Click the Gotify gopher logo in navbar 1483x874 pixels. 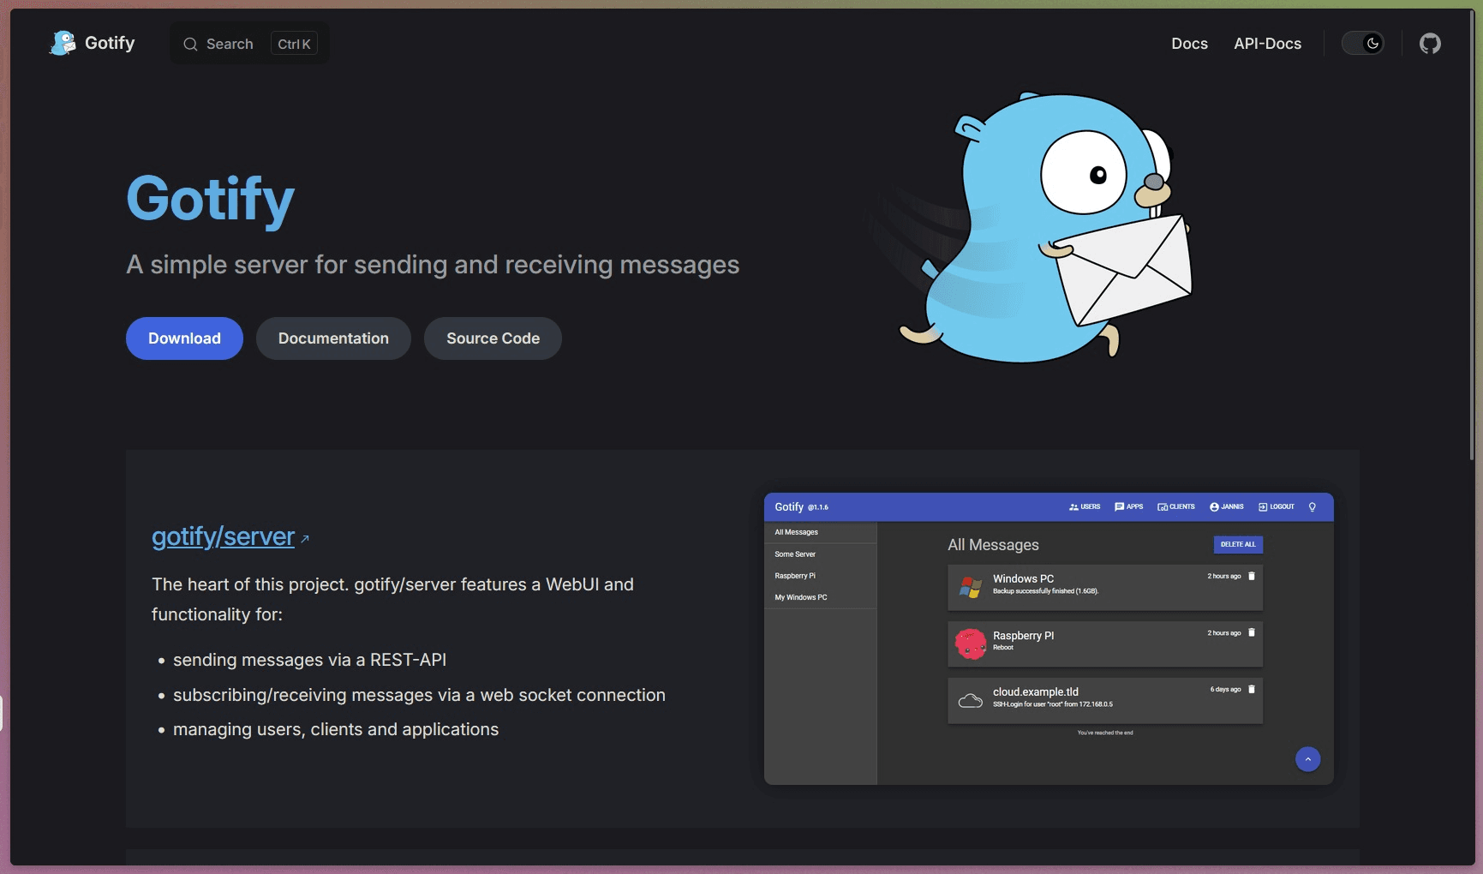[63, 43]
